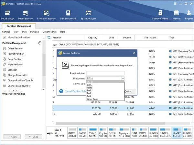Choose exFAT from file system list
Viewport: 194px width, 145px height.
point(105,85)
